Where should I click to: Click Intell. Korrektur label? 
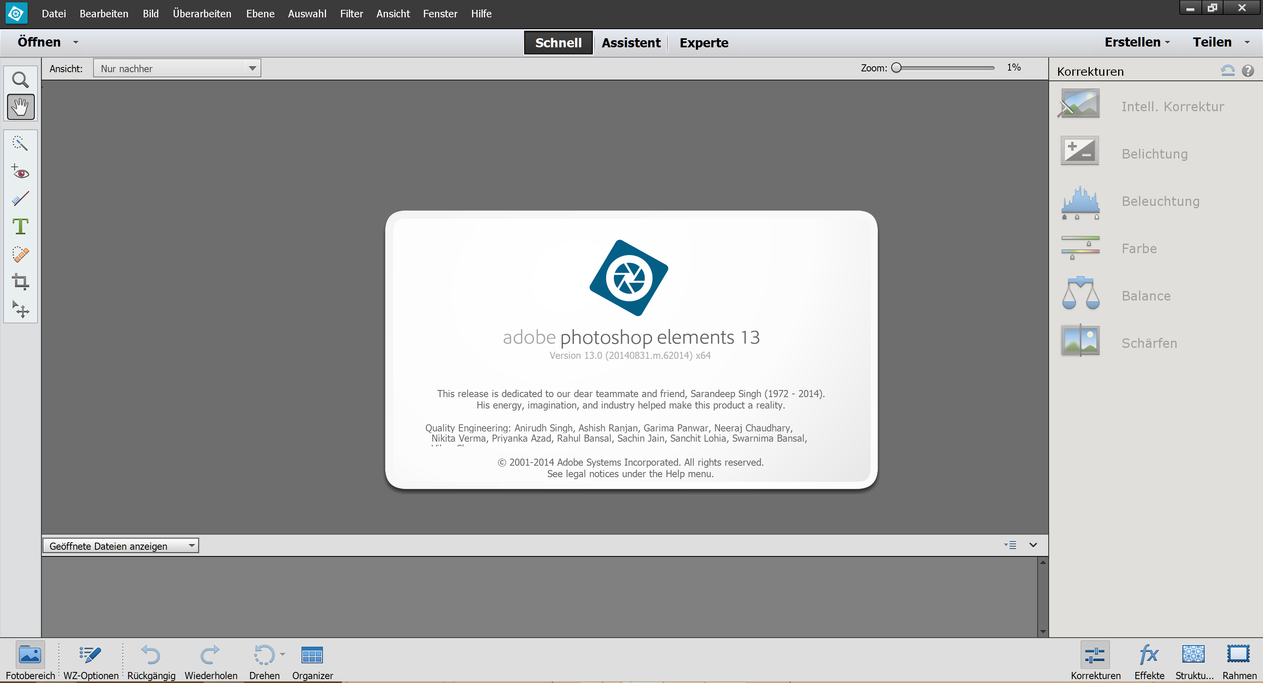pos(1173,106)
